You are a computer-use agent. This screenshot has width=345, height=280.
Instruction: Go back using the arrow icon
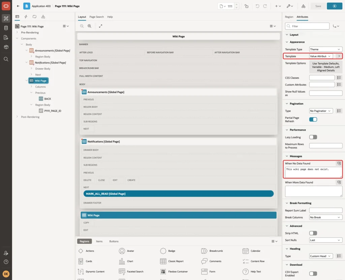pyautogui.click(x=18, y=6)
